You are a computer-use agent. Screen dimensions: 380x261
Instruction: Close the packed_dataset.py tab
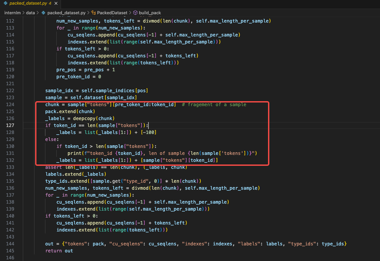pos(56,4)
